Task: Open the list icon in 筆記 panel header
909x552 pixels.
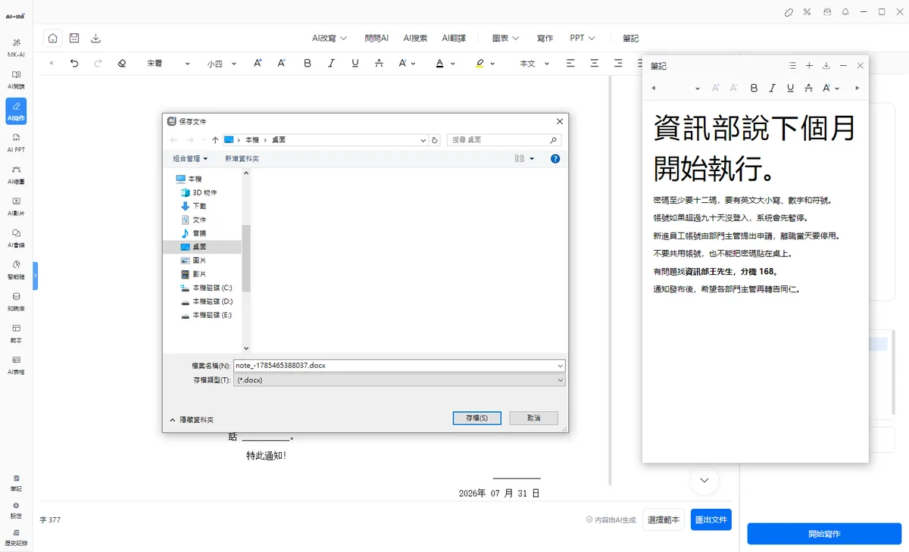Action: [x=792, y=66]
